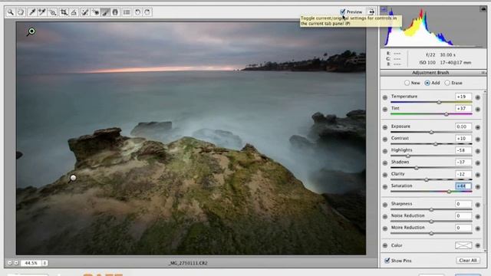This screenshot has height=276, width=491.
Task: Select the Erase brush mode radio
Action: pos(447,83)
